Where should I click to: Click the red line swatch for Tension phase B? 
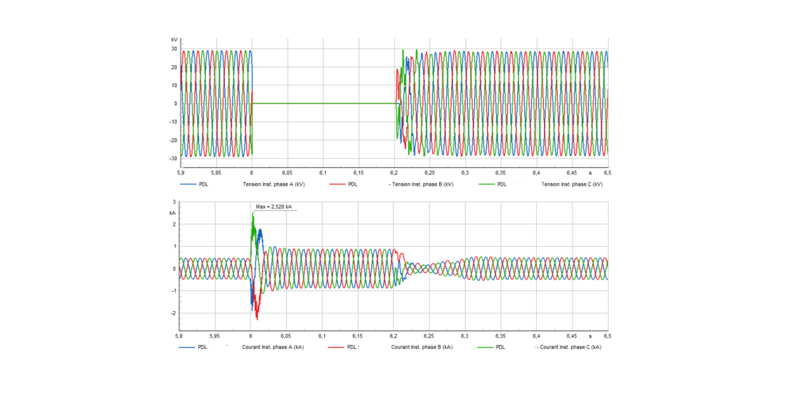(x=337, y=184)
